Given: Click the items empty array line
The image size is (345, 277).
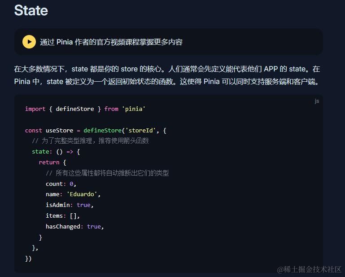Looking at the screenshot, I should [x=62, y=215].
